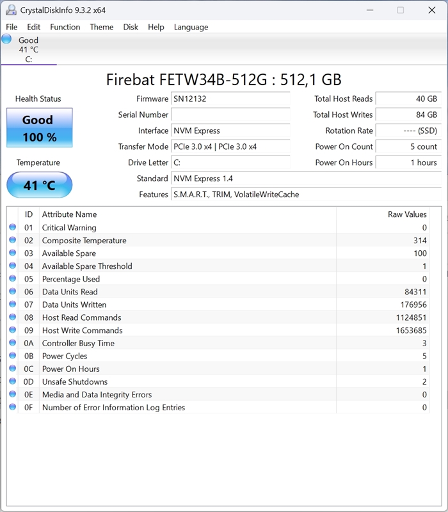The image size is (448, 512).
Task: Click the Raw Values column header
Action: point(407,214)
